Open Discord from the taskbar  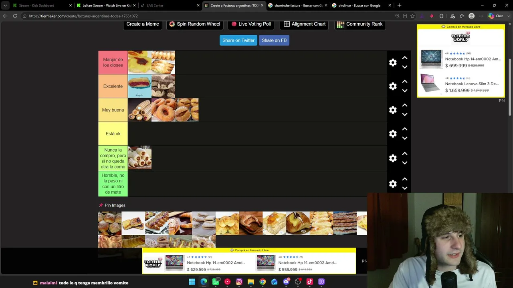pos(286,282)
